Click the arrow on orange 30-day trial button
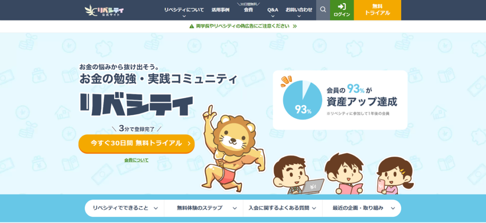This screenshot has width=486, height=223. 189,143
